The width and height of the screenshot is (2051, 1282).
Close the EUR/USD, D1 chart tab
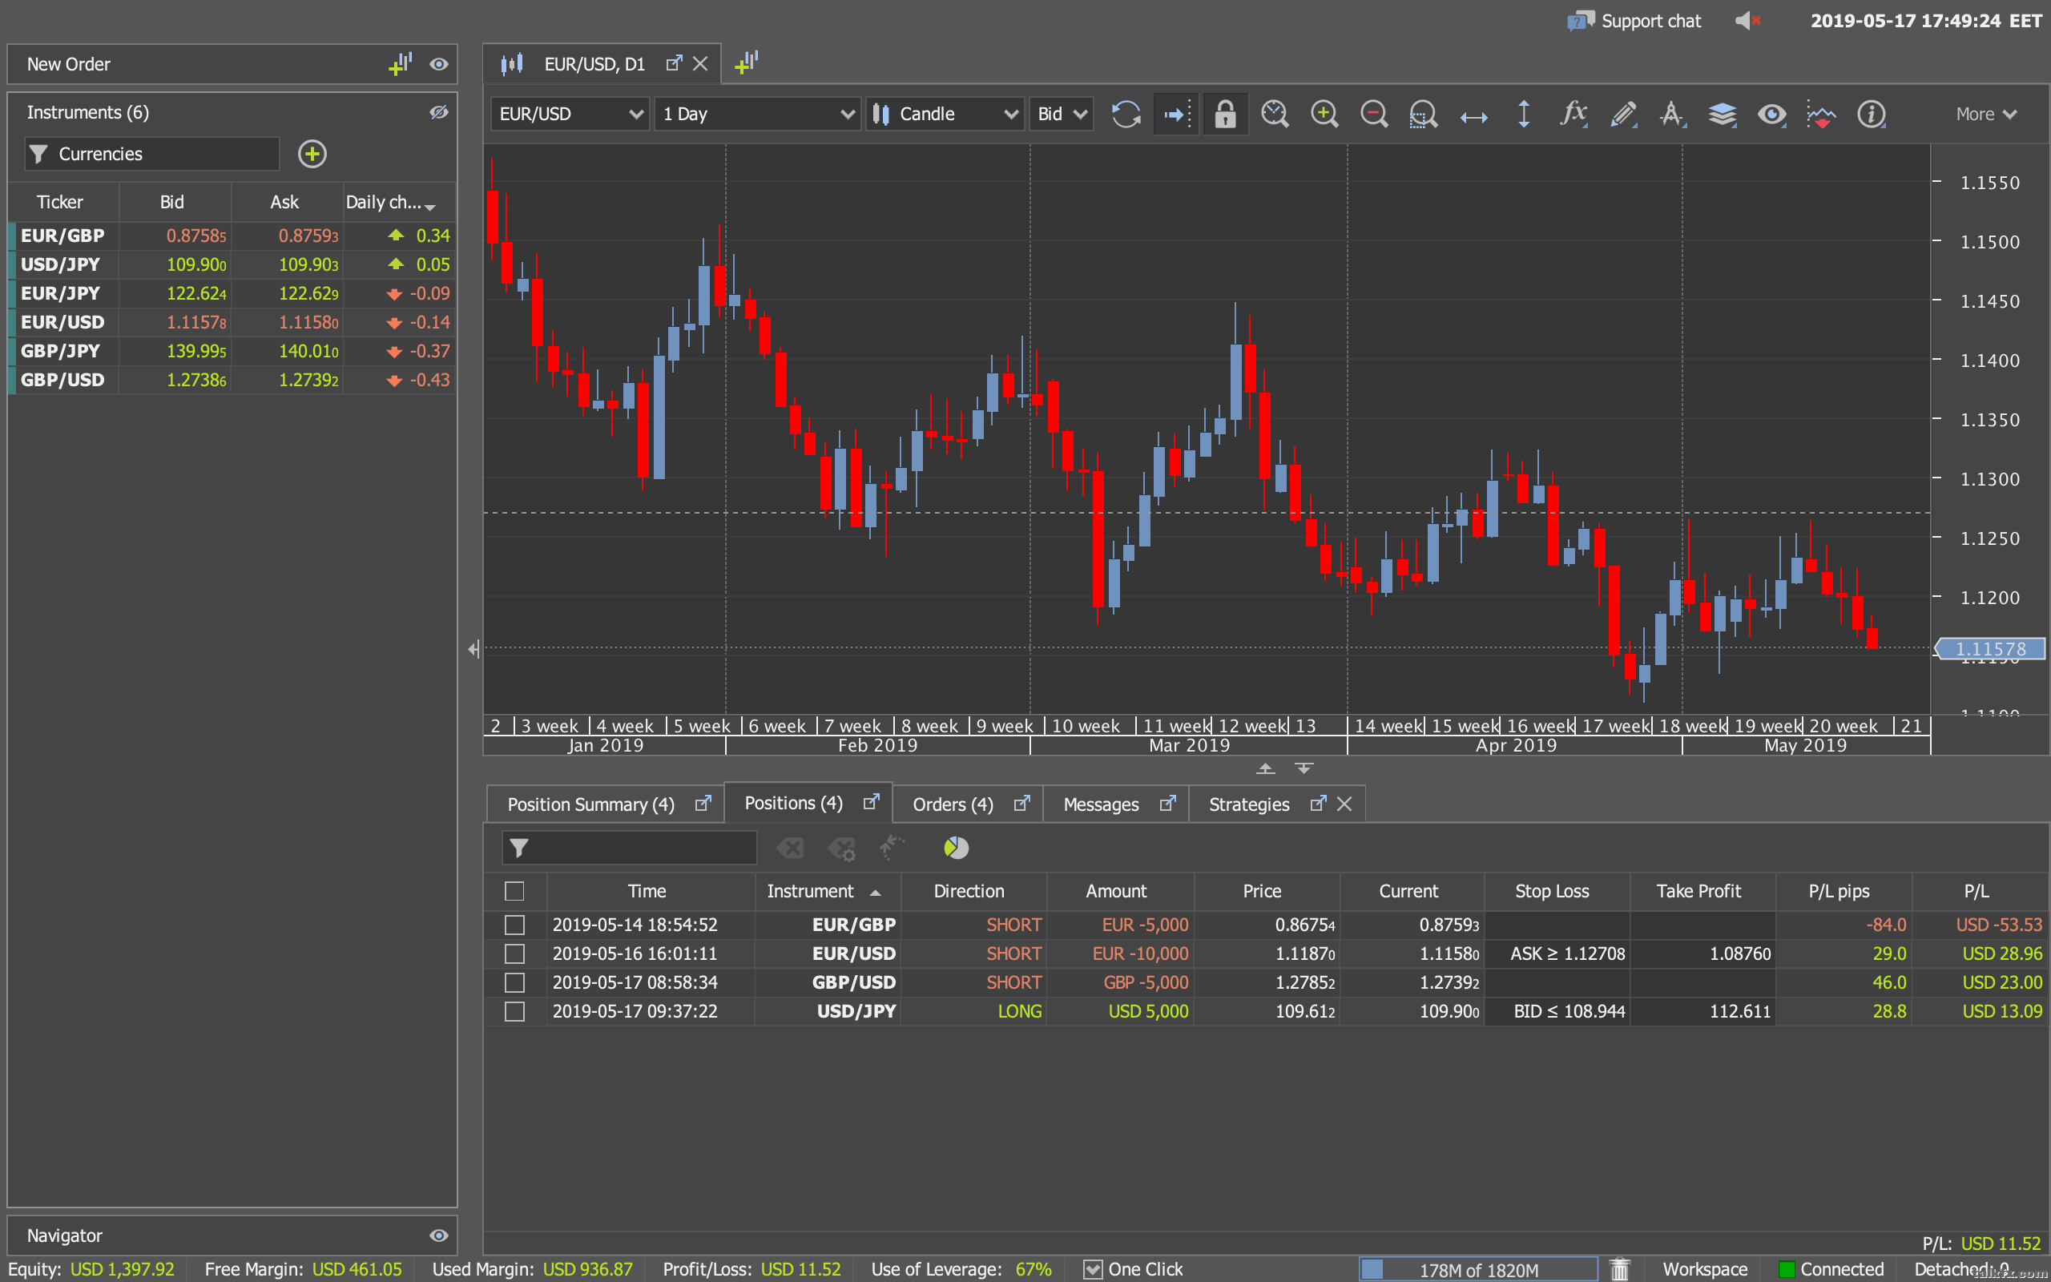pyautogui.click(x=700, y=63)
